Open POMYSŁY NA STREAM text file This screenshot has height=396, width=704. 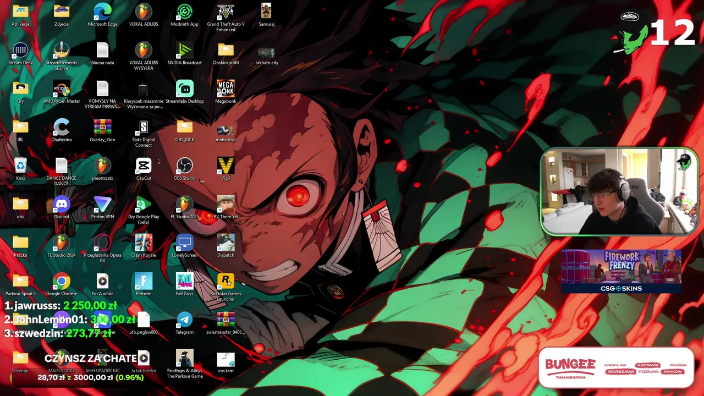click(102, 95)
